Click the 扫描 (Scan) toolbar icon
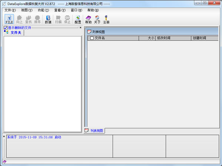Viewport: 222px width, 166px height. (58, 19)
